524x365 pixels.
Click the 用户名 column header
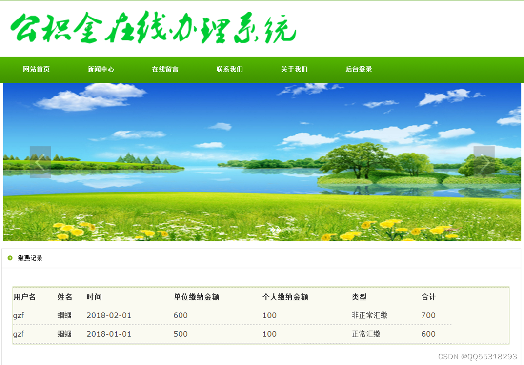coord(24,297)
